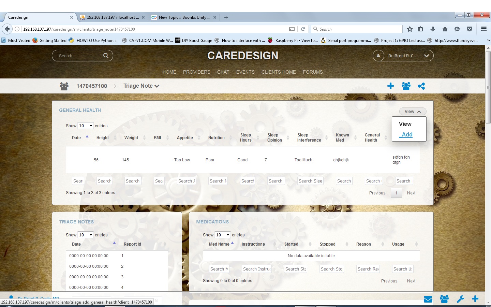
Task: Open General Health entries count dropdown
Action: pyautogui.click(x=85, y=126)
